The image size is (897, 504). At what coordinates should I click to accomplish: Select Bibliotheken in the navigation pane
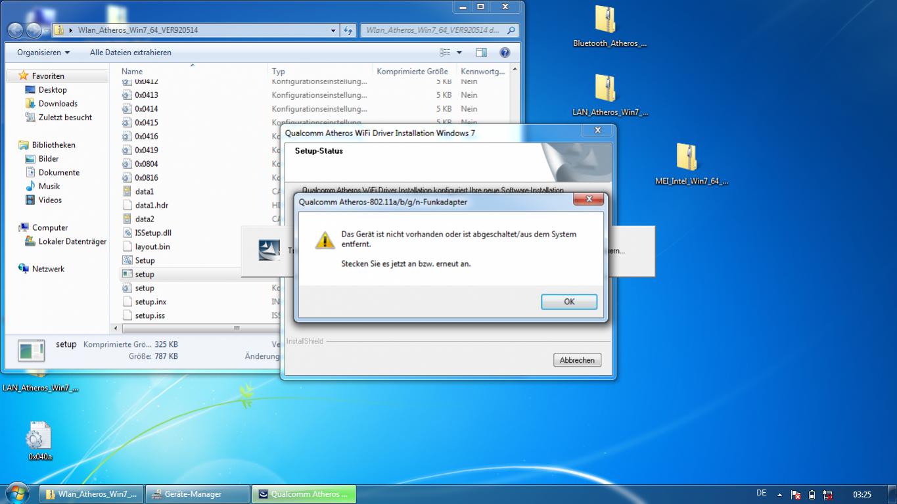[53, 145]
